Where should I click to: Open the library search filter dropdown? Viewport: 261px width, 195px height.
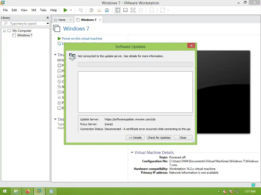click(x=48, y=24)
